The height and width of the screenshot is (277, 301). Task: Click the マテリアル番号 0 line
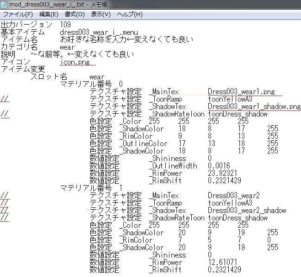click(91, 84)
